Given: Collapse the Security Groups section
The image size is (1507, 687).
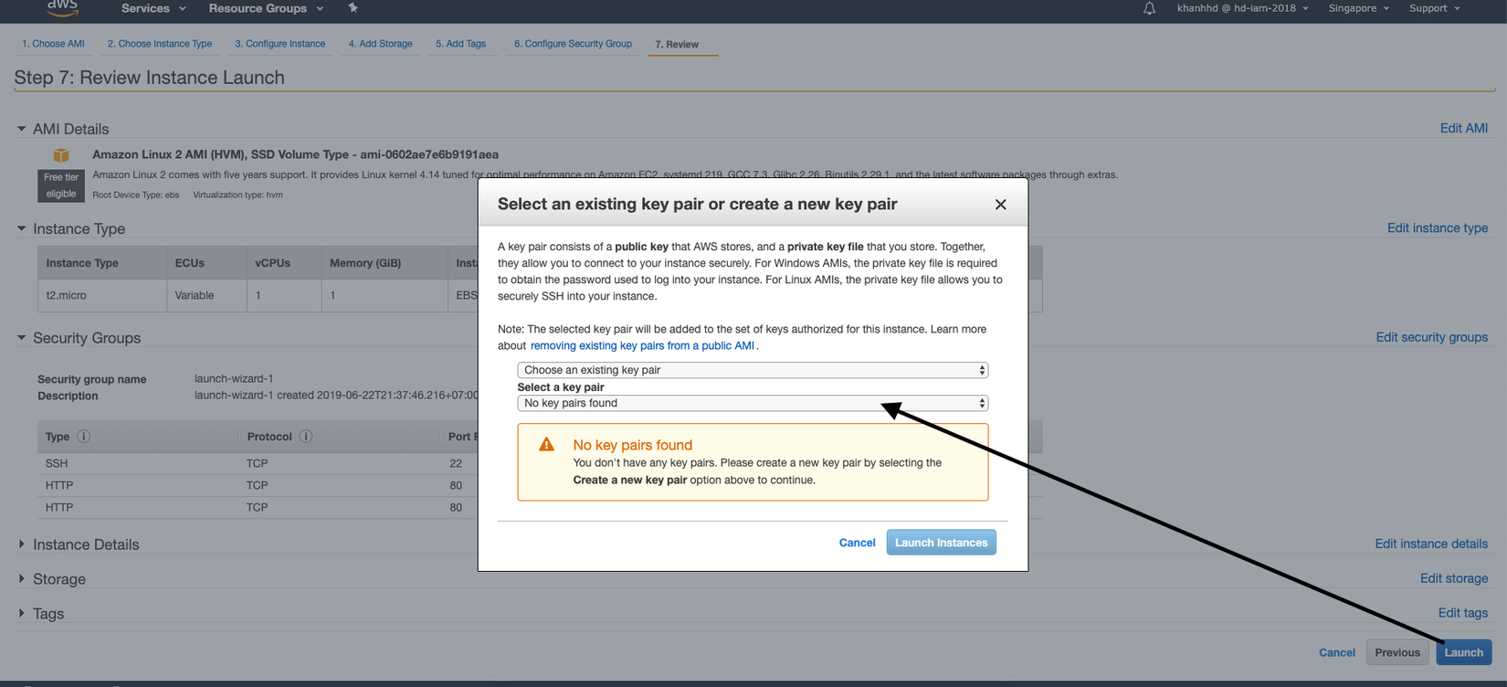Looking at the screenshot, I should pyautogui.click(x=21, y=338).
